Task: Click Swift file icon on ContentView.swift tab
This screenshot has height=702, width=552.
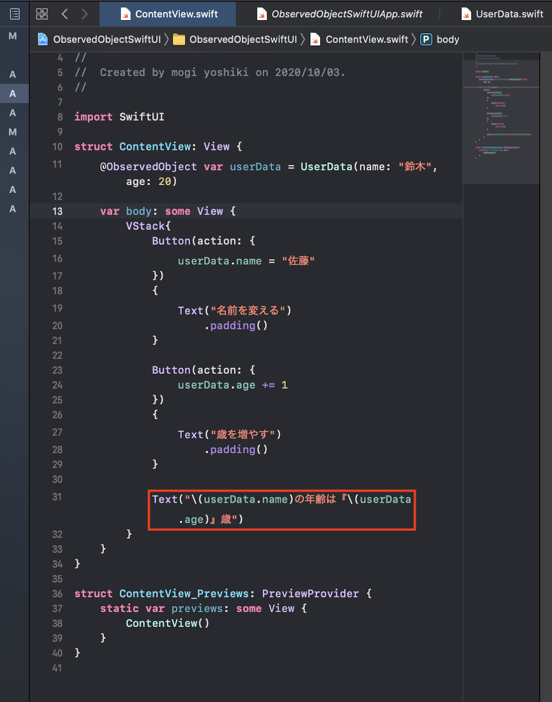Action: 125,14
